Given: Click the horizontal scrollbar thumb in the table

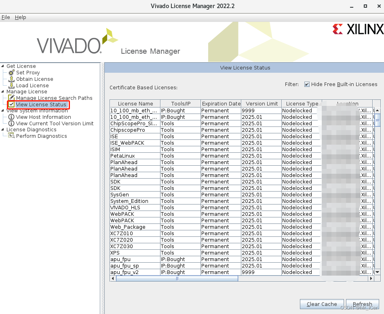Looking at the screenshot, I should click(177, 278).
